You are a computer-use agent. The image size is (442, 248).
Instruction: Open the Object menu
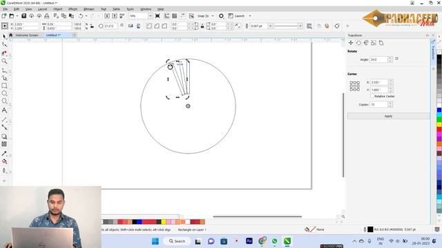pos(58,9)
